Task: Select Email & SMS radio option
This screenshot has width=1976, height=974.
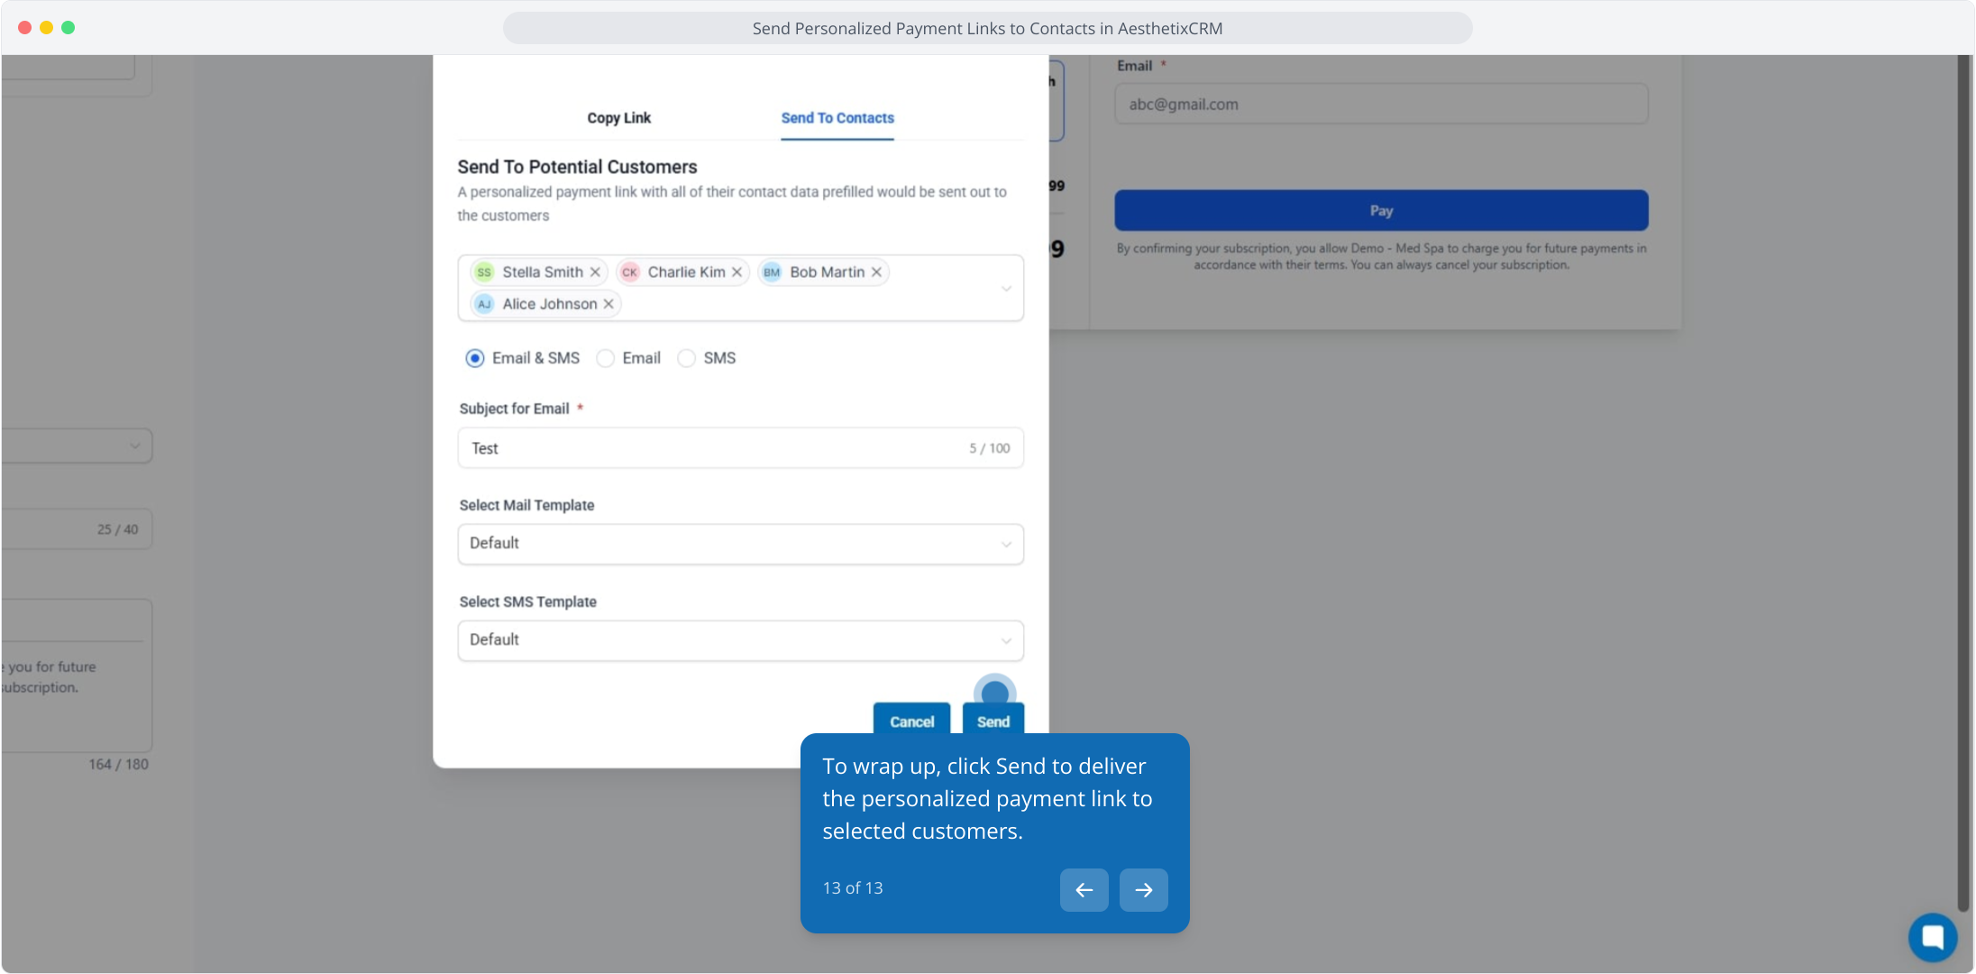Action: click(x=475, y=359)
